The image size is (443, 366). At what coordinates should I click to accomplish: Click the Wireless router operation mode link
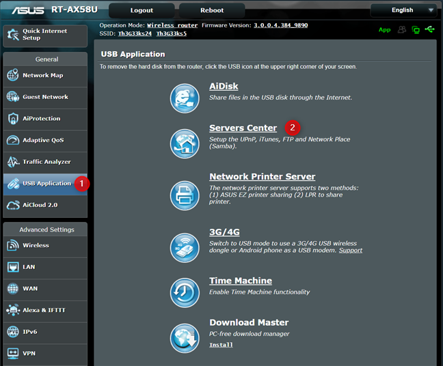coord(172,25)
